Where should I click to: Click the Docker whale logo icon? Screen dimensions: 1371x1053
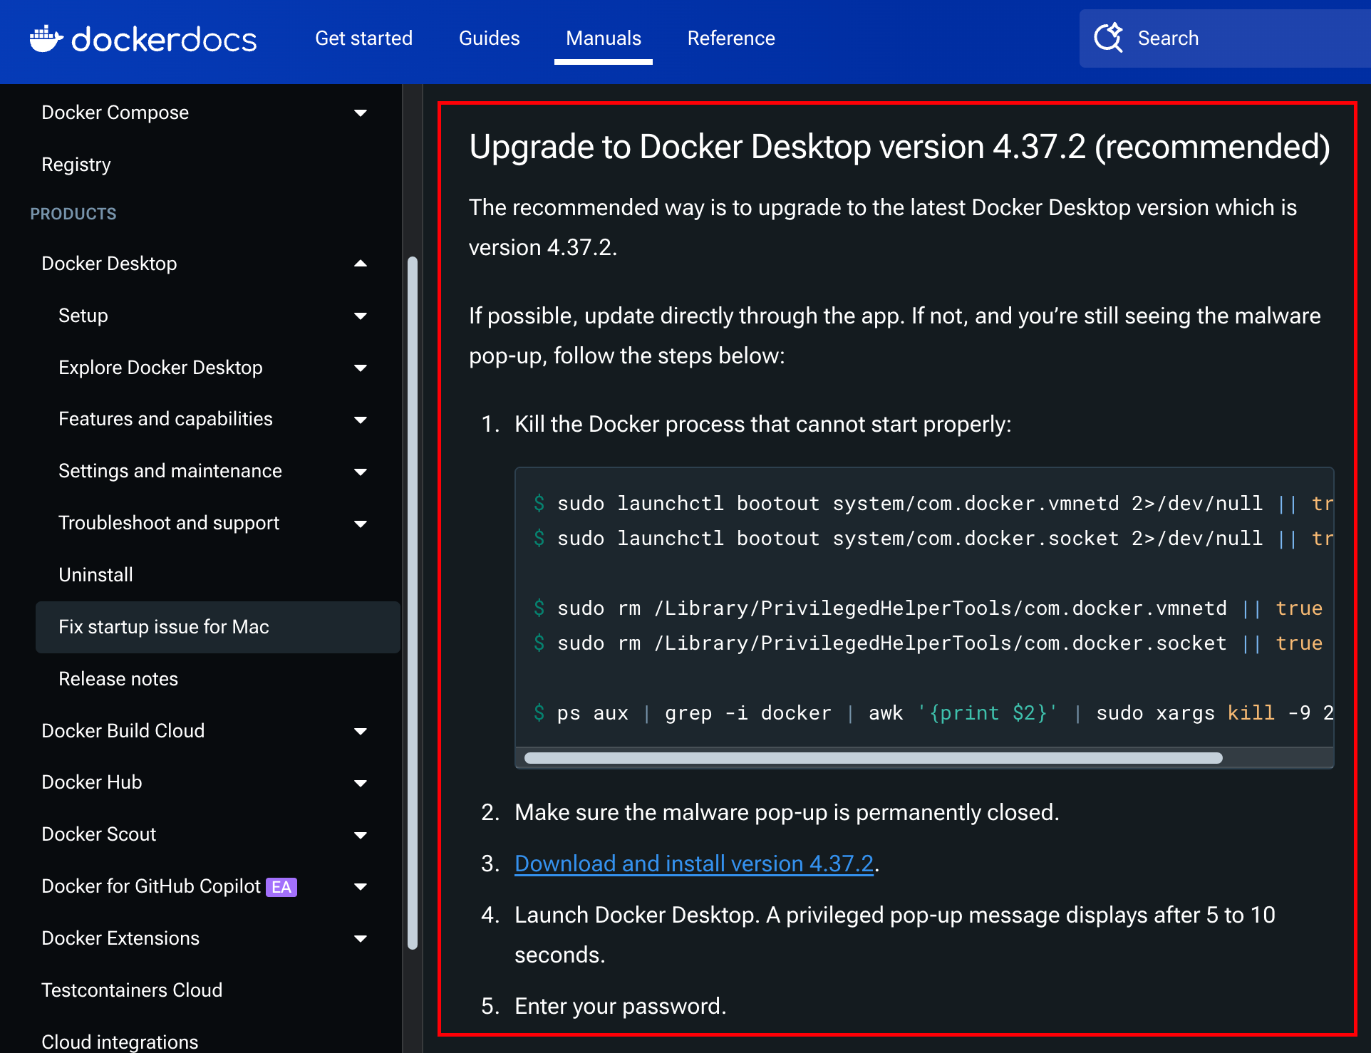46,38
